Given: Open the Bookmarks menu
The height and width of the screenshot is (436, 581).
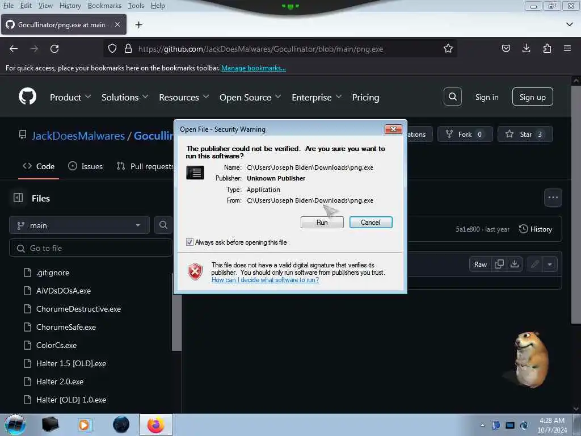Looking at the screenshot, I should click(x=104, y=6).
